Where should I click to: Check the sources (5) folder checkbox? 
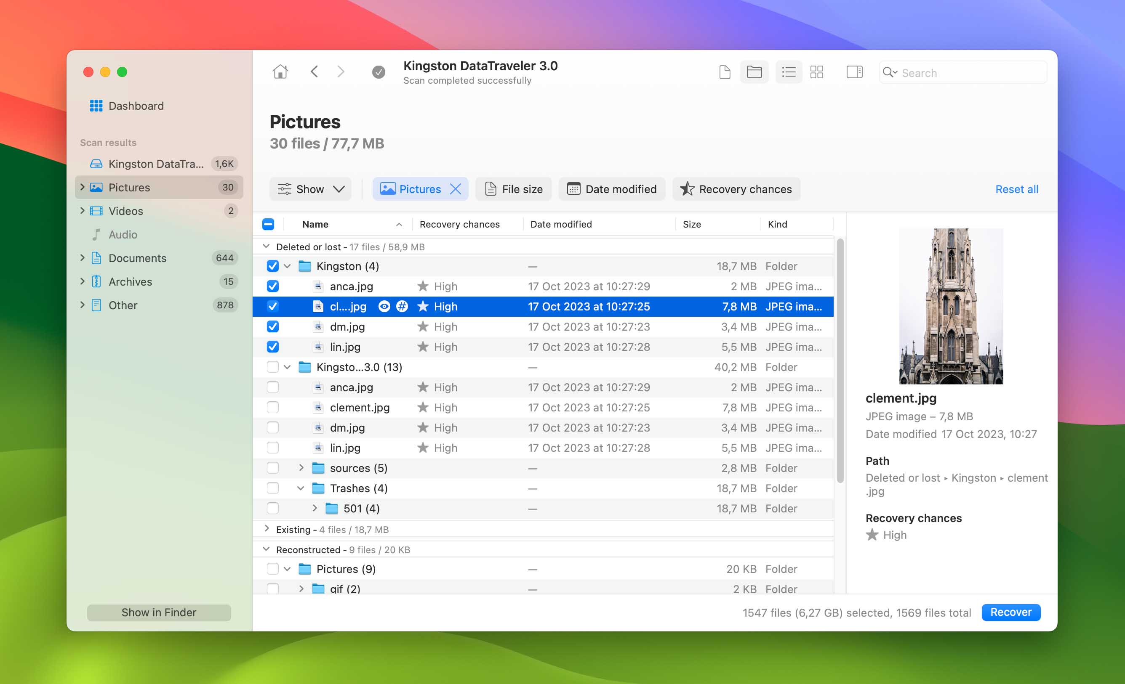[x=272, y=468]
